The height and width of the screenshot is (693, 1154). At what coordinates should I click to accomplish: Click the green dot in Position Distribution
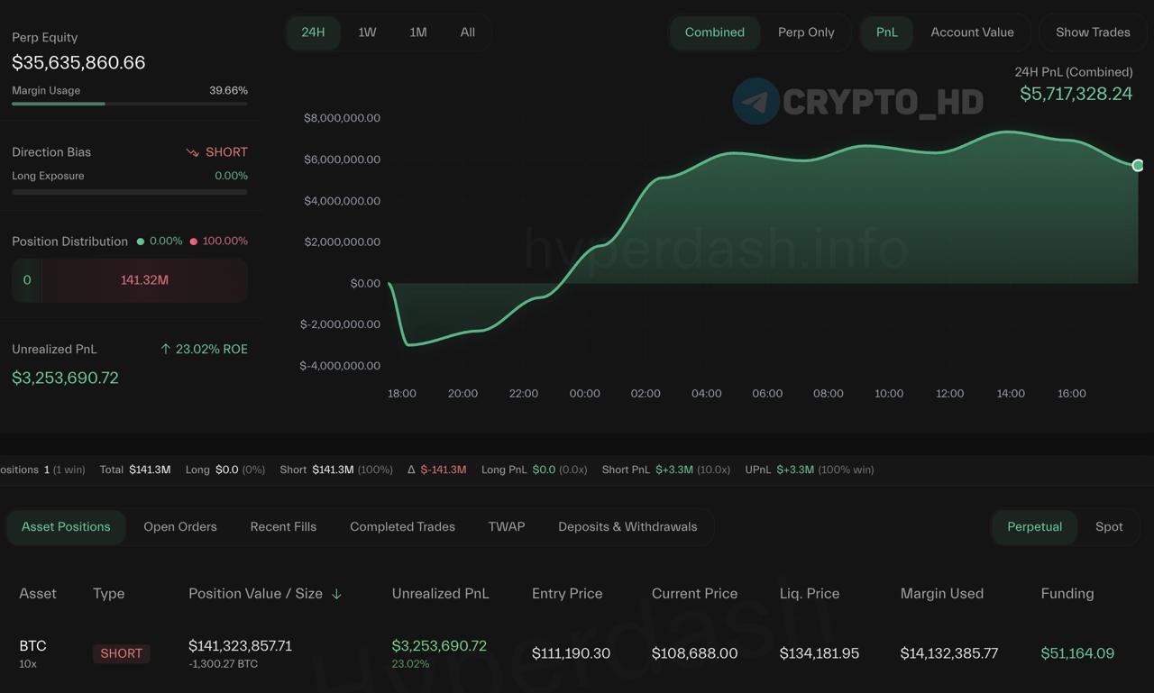[x=141, y=242]
